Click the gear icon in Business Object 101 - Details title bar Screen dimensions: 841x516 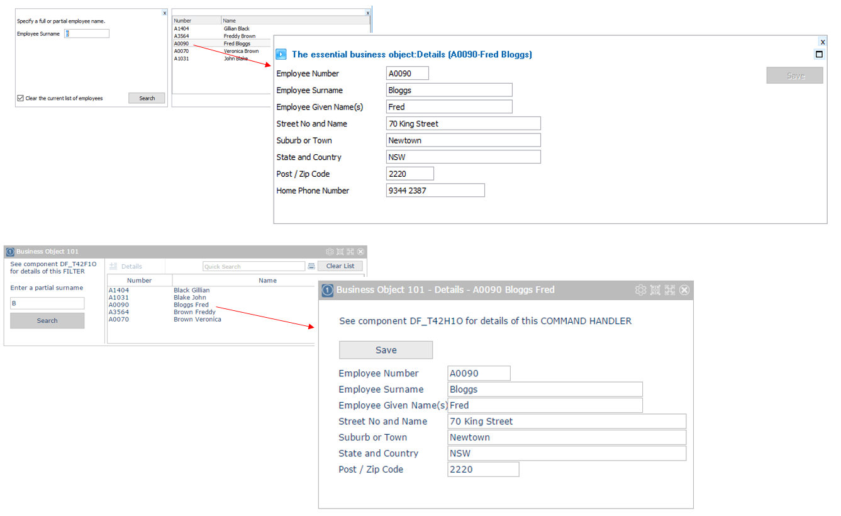[640, 290]
